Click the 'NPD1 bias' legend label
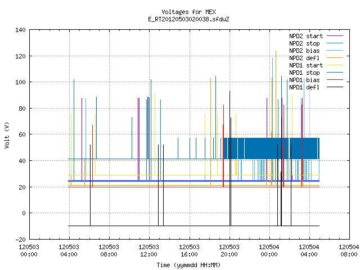 (304, 80)
